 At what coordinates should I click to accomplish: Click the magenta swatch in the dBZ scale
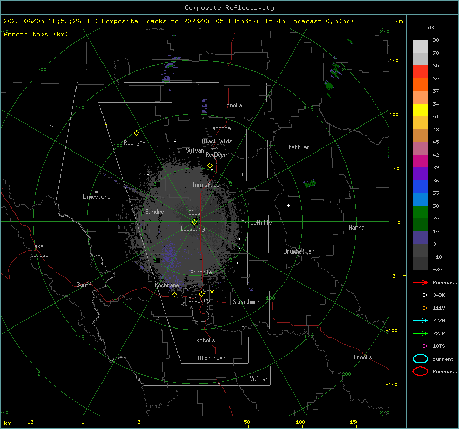point(420,161)
